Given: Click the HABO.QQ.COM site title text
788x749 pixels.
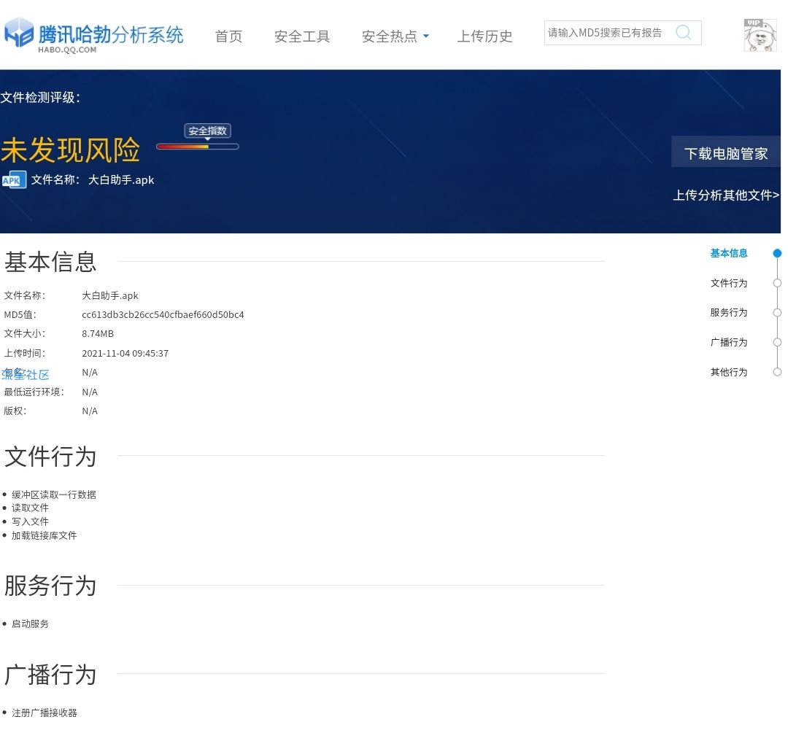Looking at the screenshot, I should pyautogui.click(x=67, y=50).
